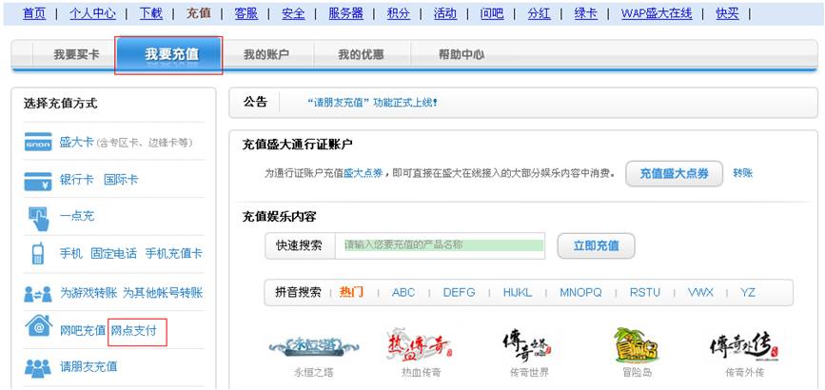Open 充值 in top navigation
This screenshot has height=390, width=825.
(x=198, y=13)
